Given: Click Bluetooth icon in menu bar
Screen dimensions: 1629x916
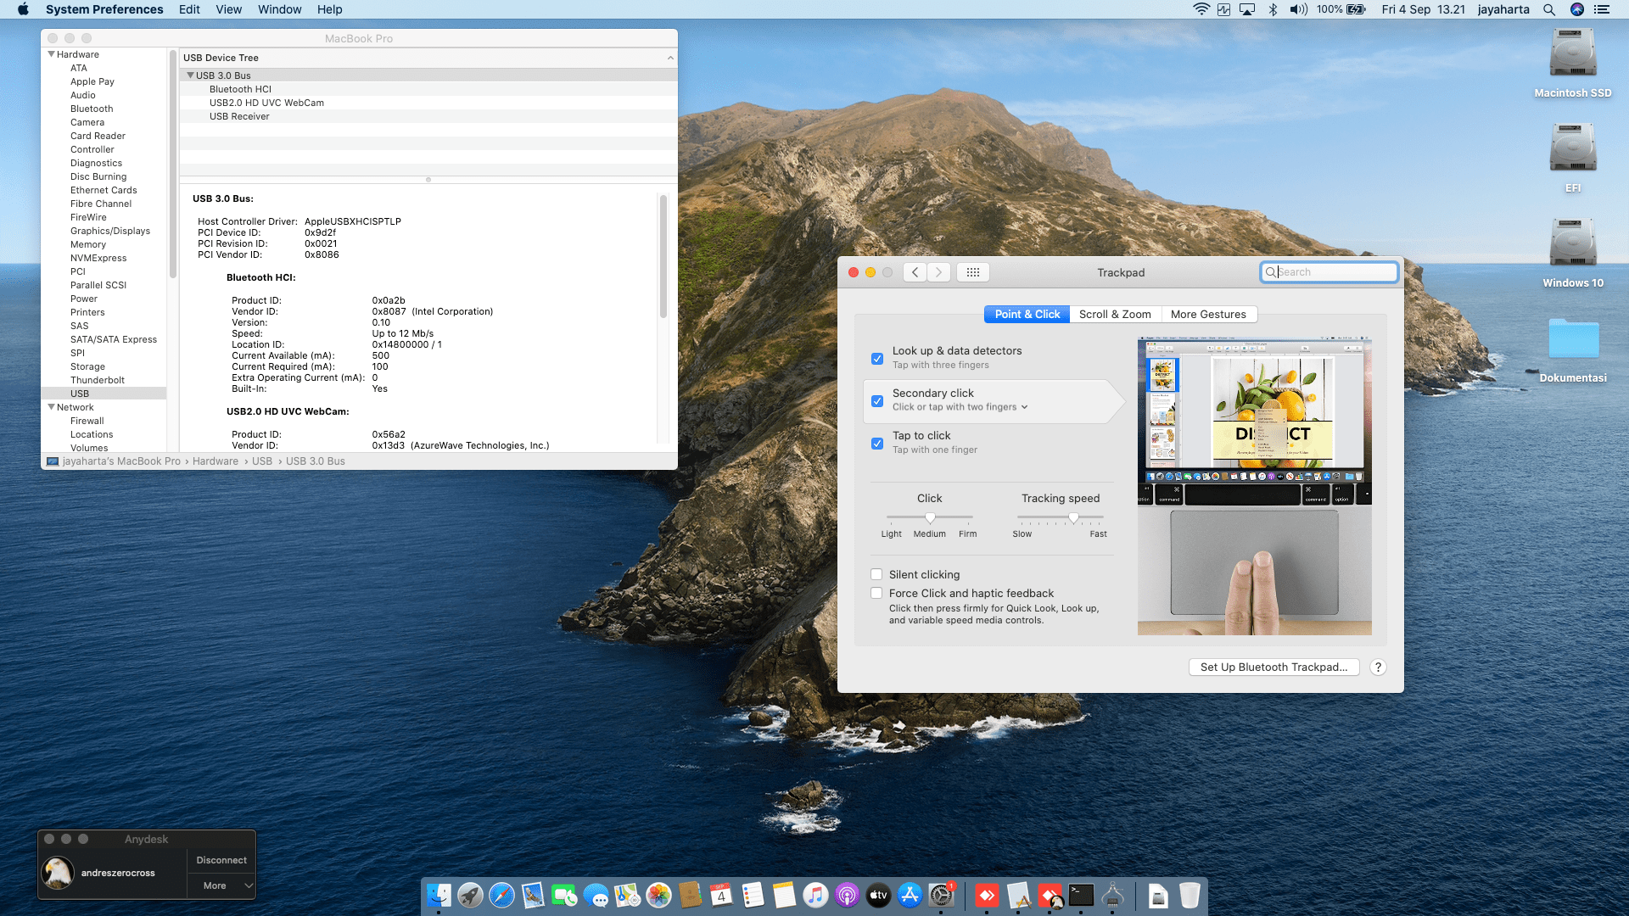Looking at the screenshot, I should (x=1273, y=9).
